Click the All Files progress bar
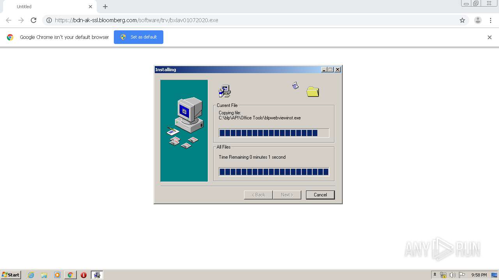Image resolution: width=499 pixels, height=280 pixels. tap(274, 172)
